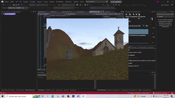Switch to the graphicsclass.cpp editor tab

pos(94,12)
